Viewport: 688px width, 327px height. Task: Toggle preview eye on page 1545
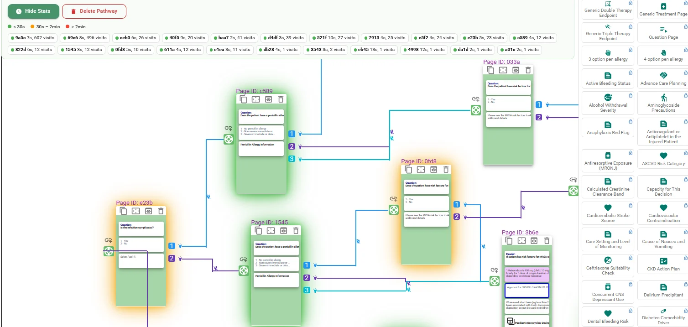point(284,230)
